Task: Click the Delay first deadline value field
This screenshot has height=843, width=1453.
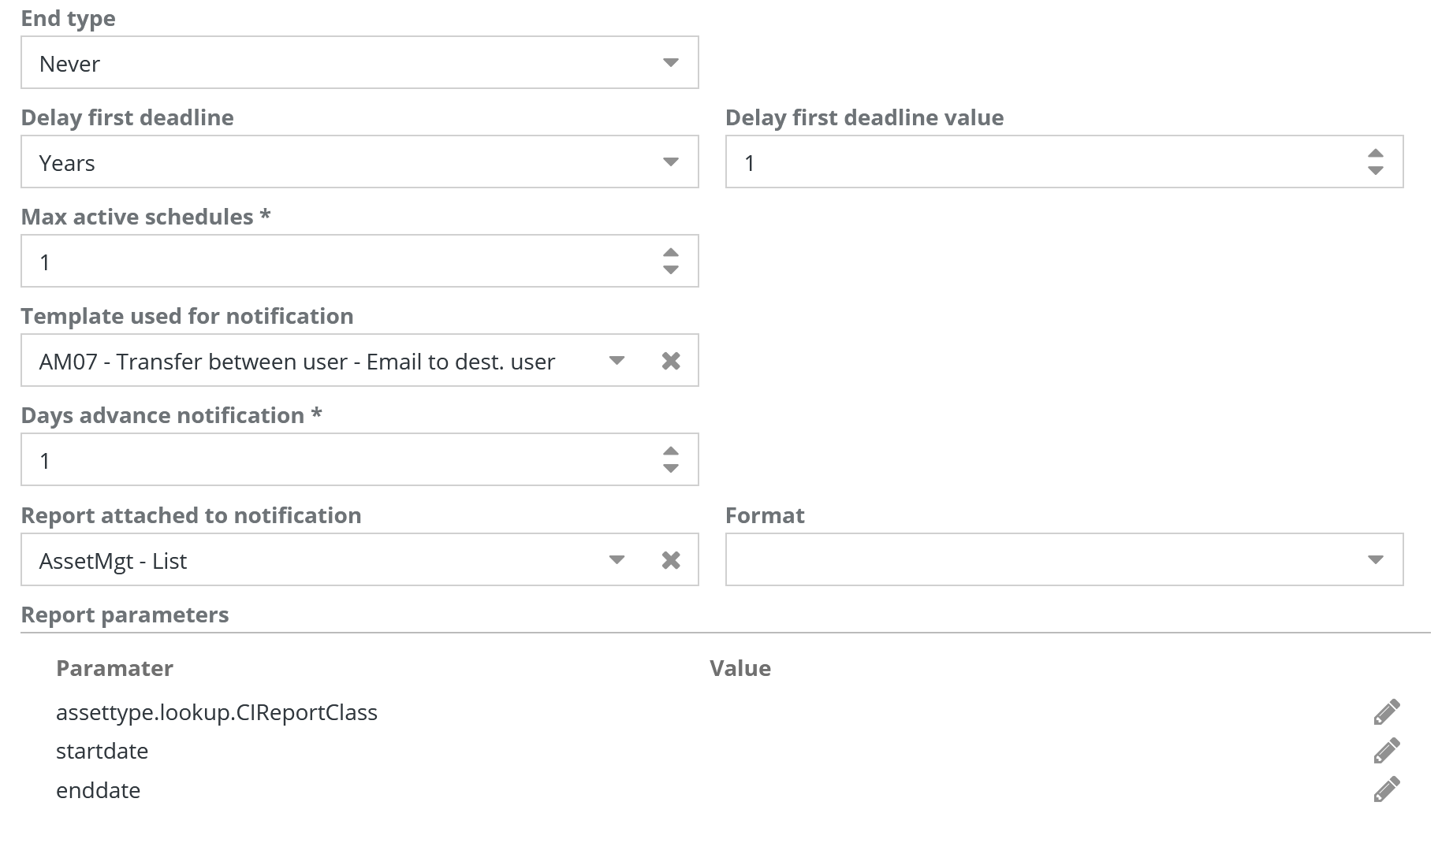Action: tap(1041, 162)
